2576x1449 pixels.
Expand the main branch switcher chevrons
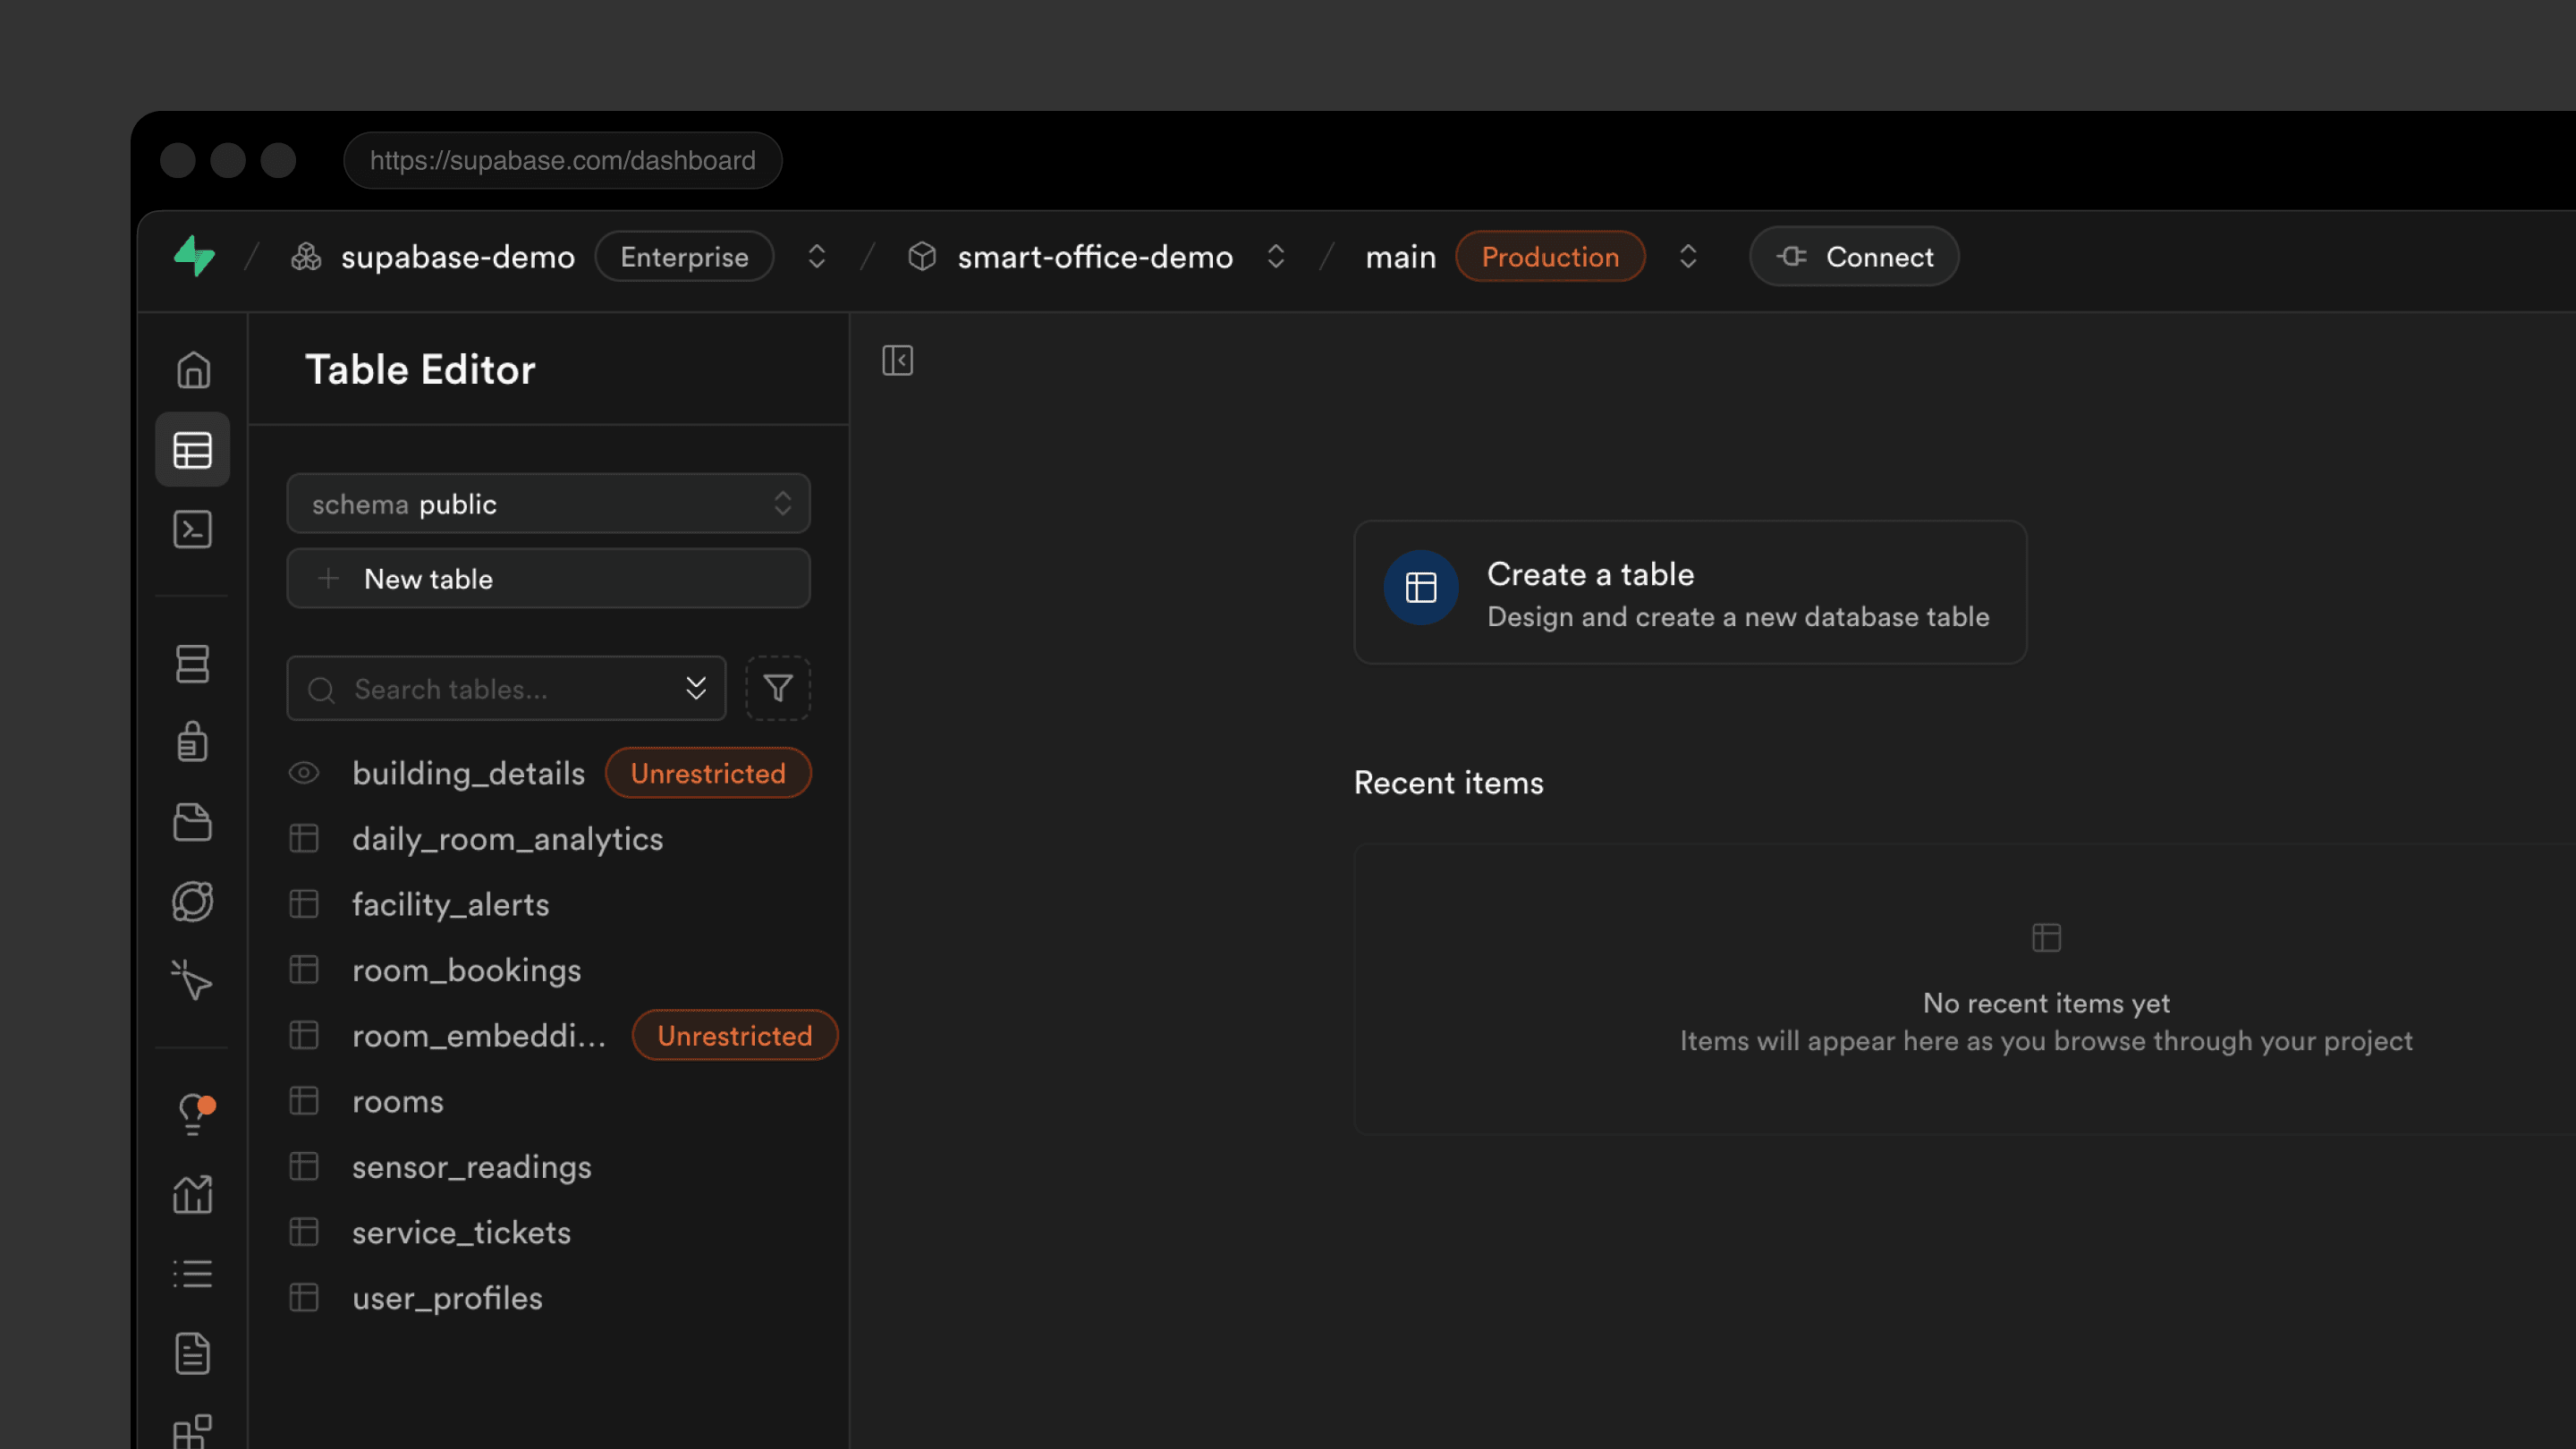click(x=1688, y=257)
